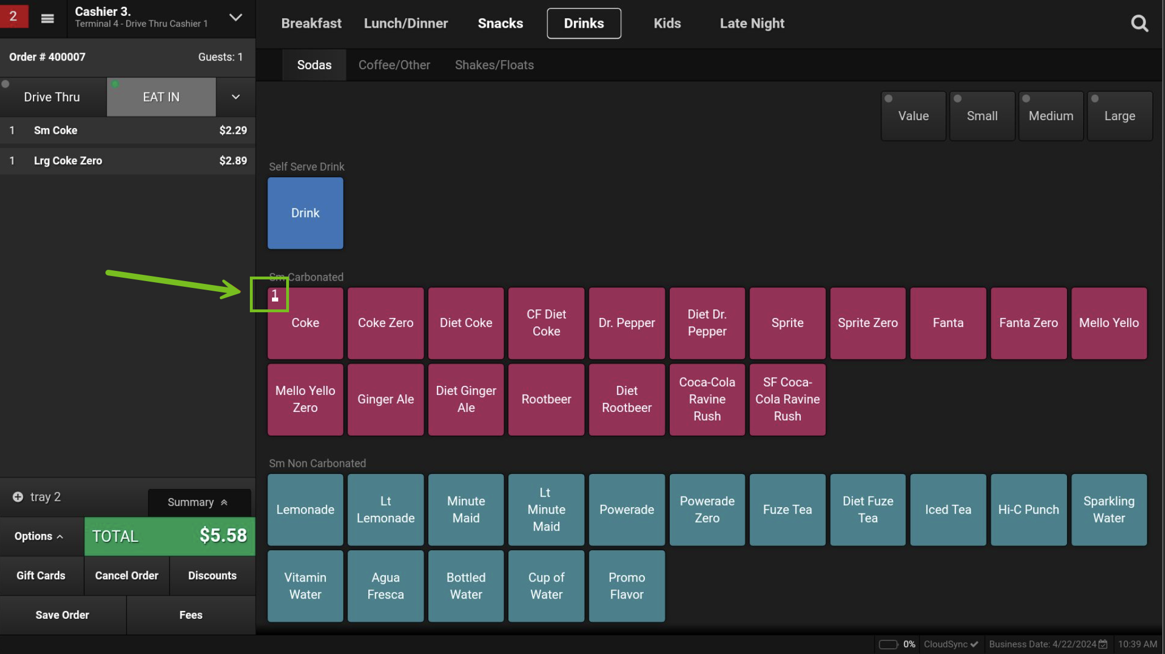The image size is (1165, 654).
Task: Switch to the Snacks menu tab
Action: 500,23
